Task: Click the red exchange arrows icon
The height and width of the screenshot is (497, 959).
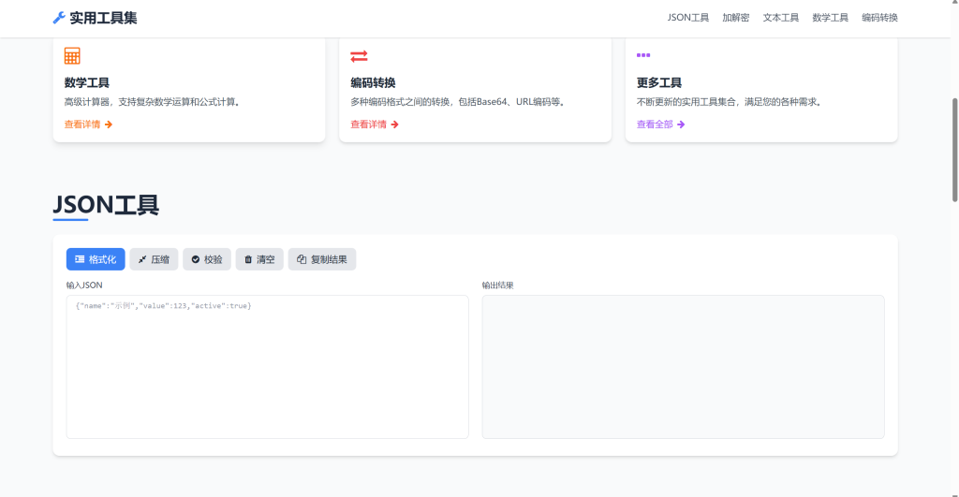Action: (359, 56)
